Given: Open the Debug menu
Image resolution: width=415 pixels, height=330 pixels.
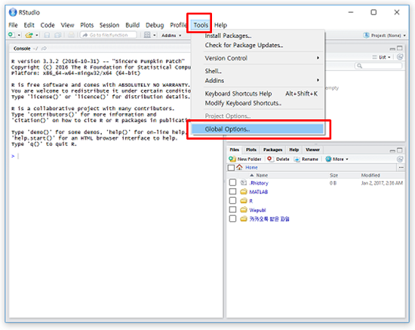Looking at the screenshot, I should 155,25.
